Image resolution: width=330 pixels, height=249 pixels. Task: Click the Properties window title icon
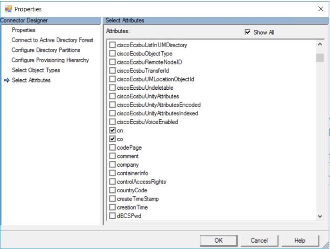click(x=8, y=9)
